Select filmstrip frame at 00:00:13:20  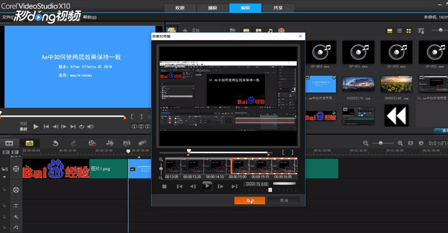click(x=192, y=166)
